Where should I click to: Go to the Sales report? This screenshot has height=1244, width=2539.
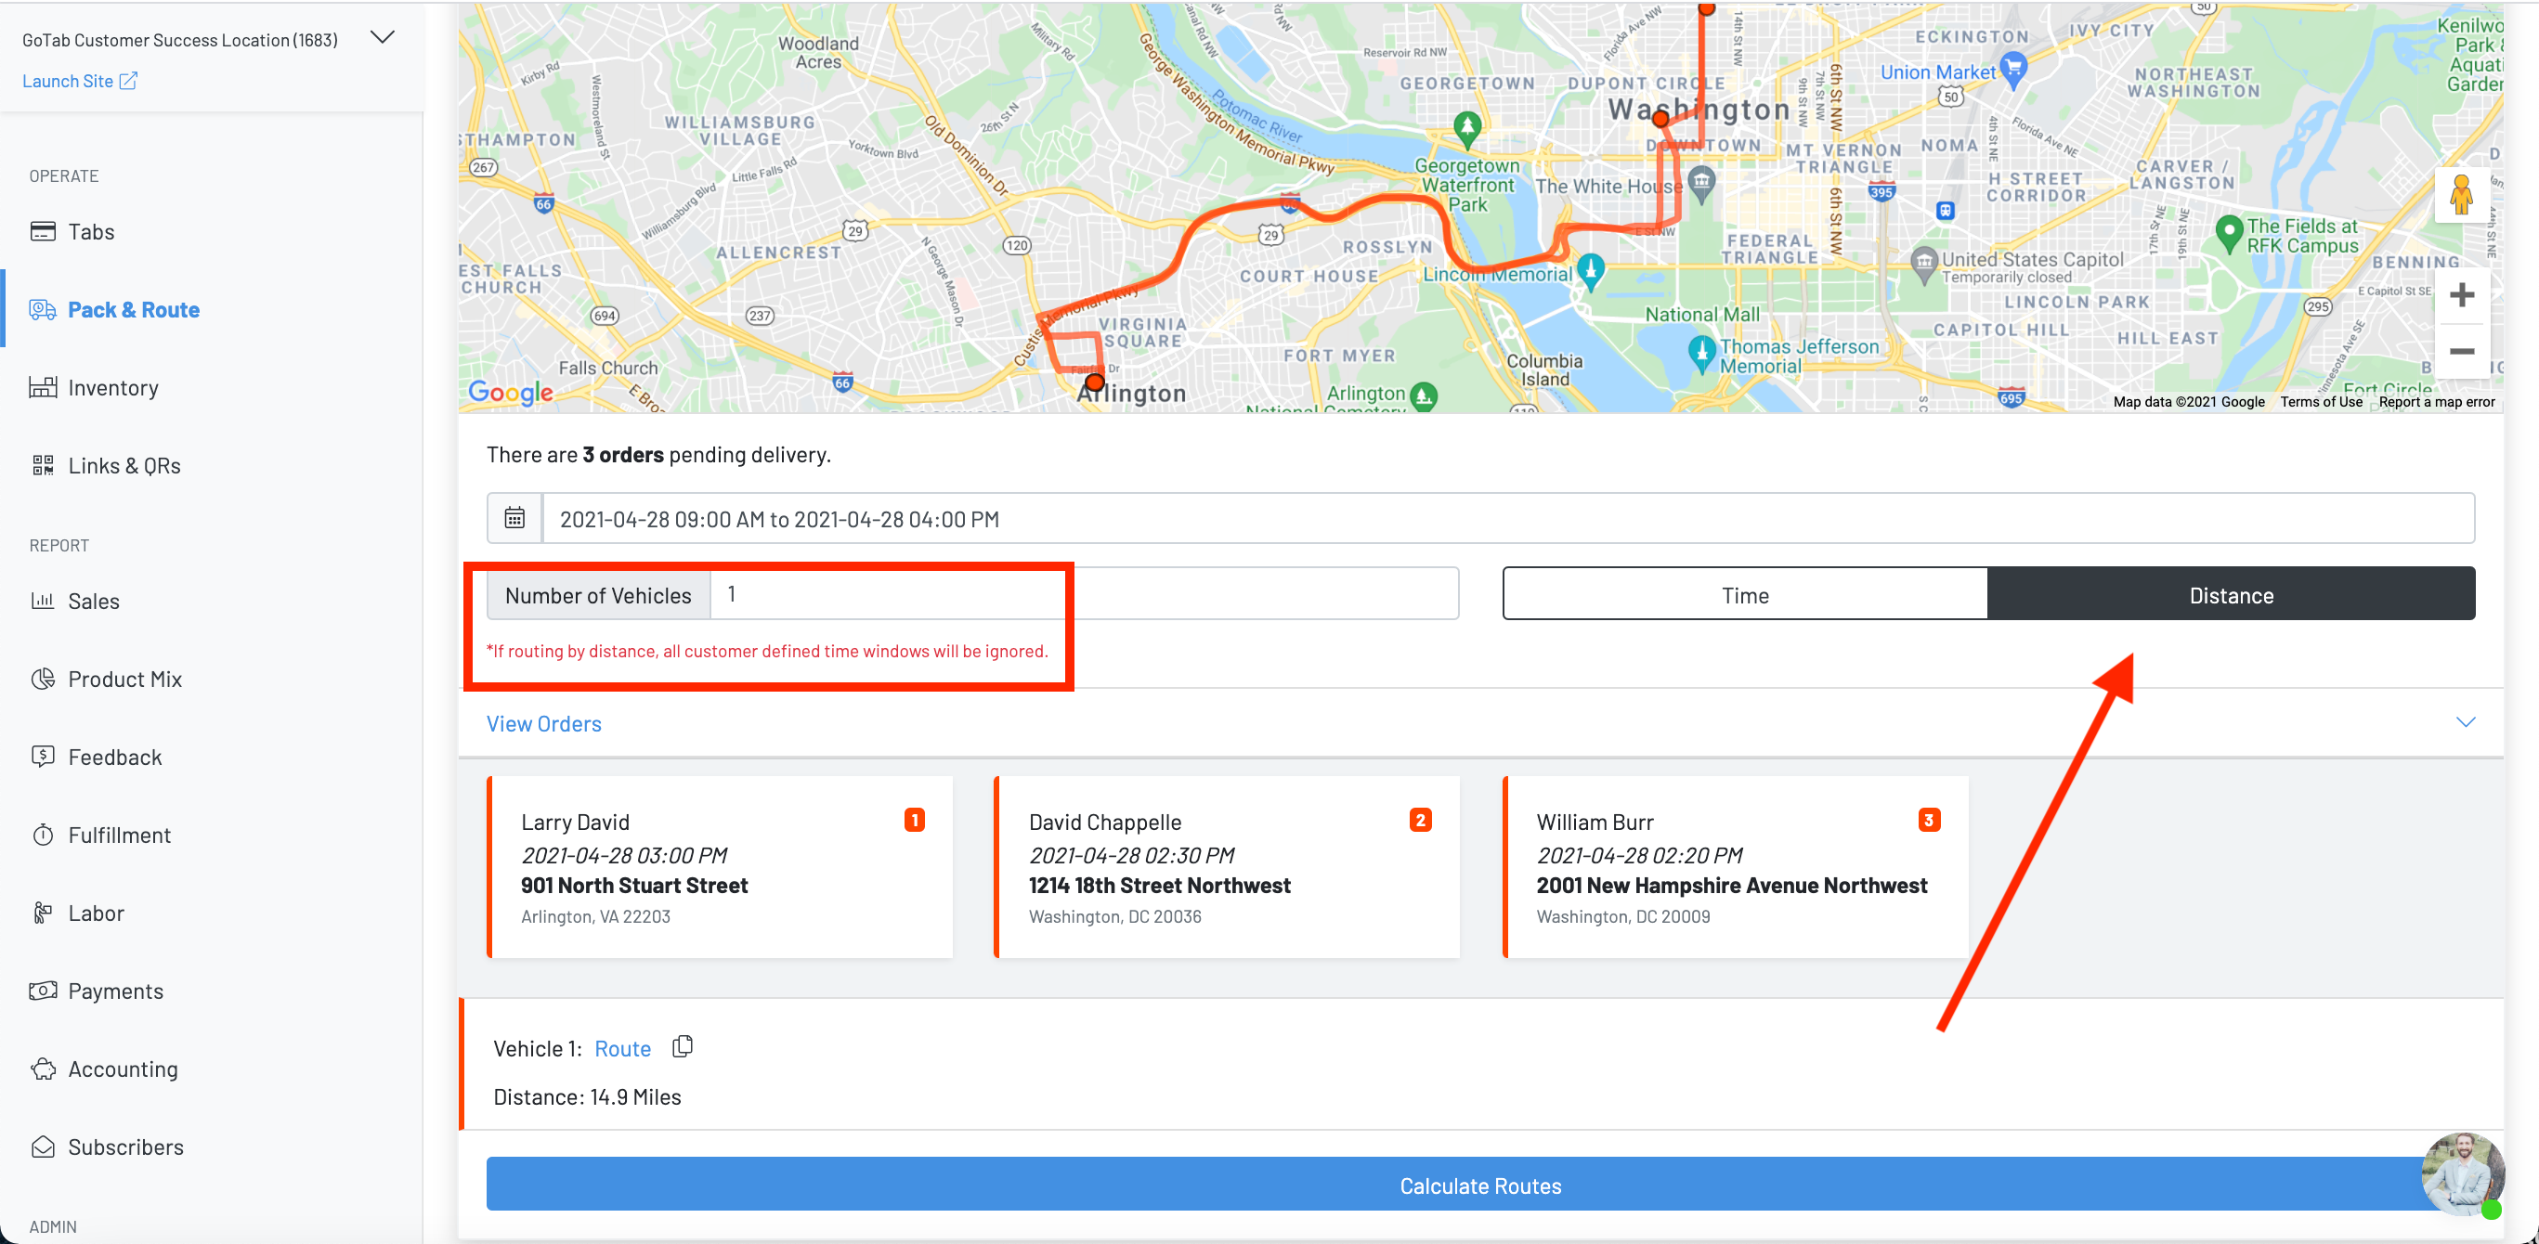click(93, 601)
